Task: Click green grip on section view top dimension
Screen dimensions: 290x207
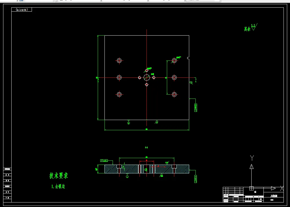Action: tap(147, 157)
